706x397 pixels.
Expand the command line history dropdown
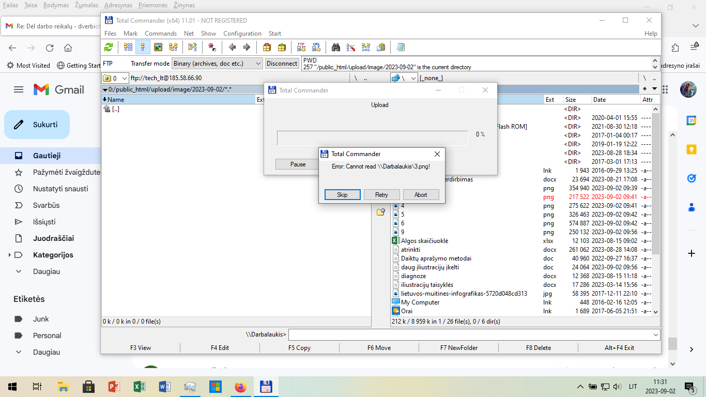coord(656,335)
